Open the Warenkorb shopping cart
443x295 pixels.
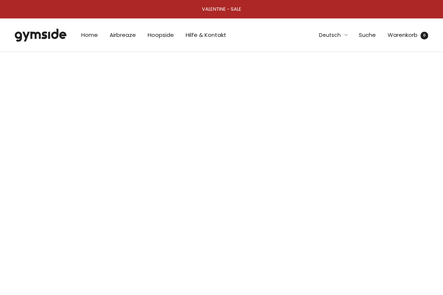click(402, 35)
